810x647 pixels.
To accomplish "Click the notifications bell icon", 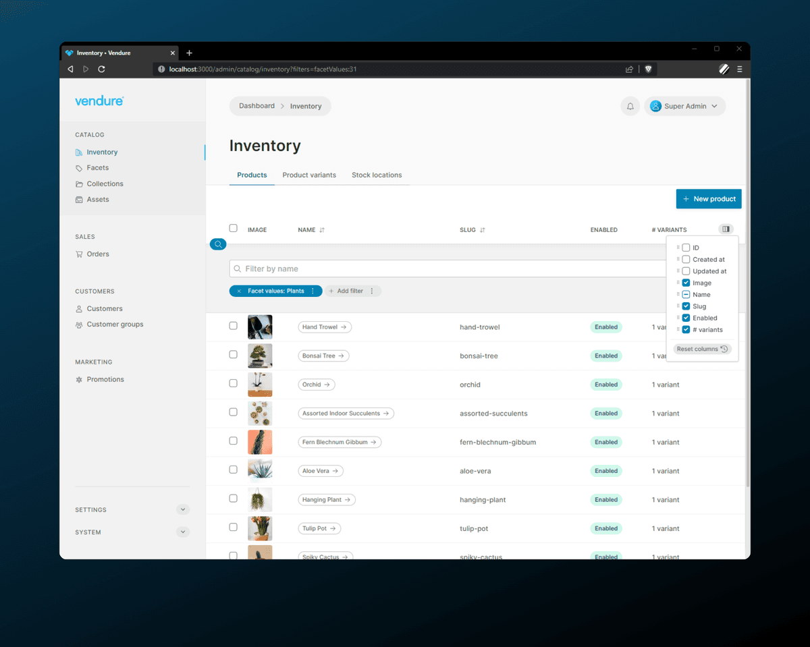I will pyautogui.click(x=630, y=107).
